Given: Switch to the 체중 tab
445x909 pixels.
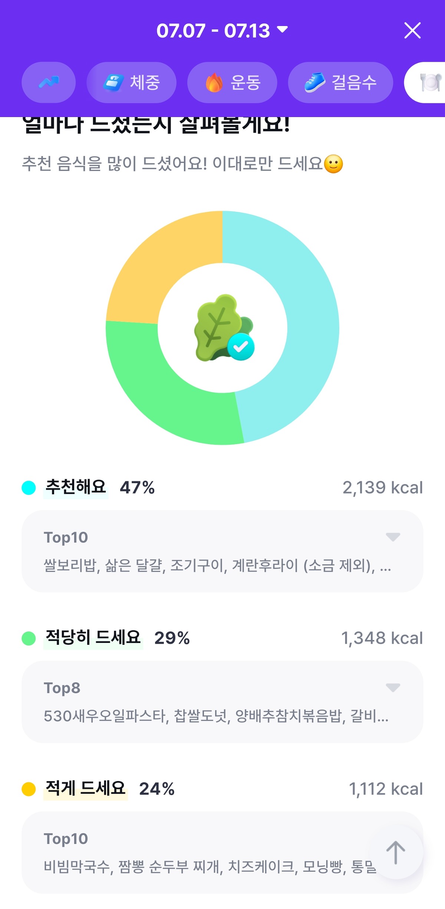Looking at the screenshot, I should [132, 82].
